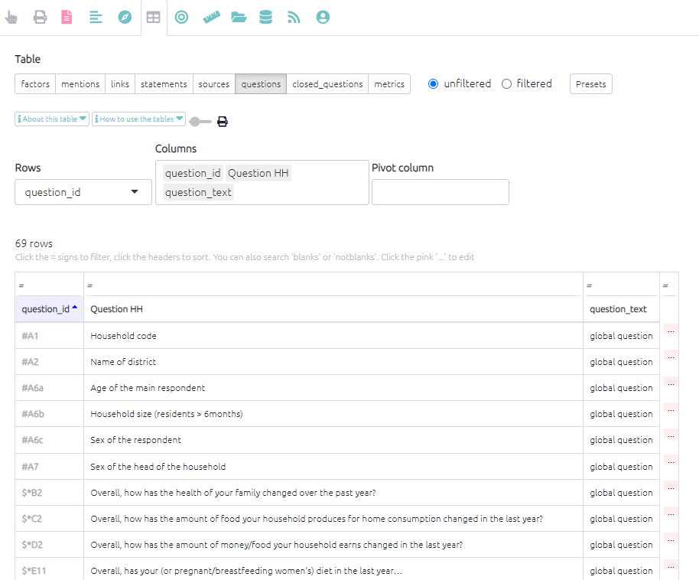This screenshot has height=580, width=699.
Task: Switch to the closed_questions table tab
Action: 327,84
